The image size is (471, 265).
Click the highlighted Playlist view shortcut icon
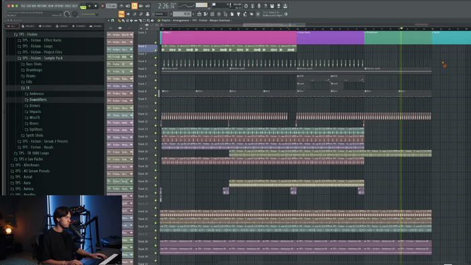(121, 14)
